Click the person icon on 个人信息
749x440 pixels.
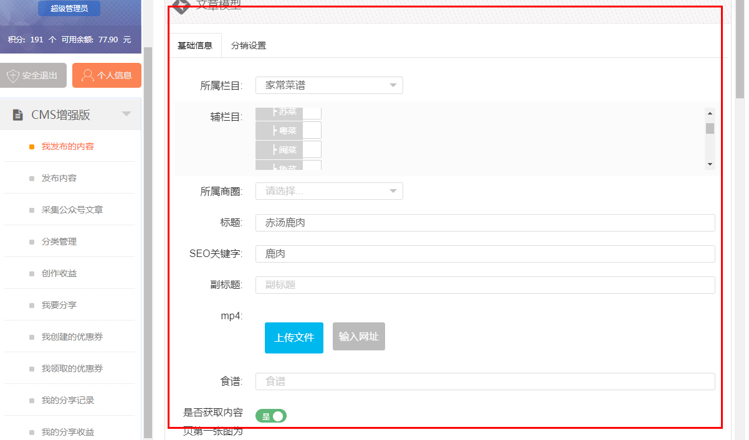(x=88, y=76)
